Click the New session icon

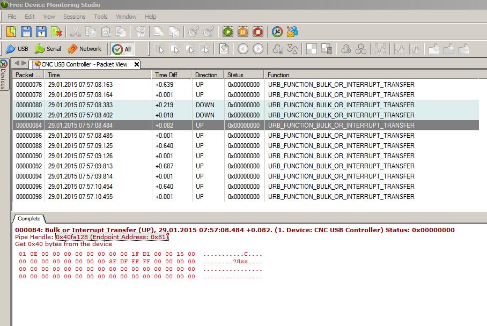(11, 32)
